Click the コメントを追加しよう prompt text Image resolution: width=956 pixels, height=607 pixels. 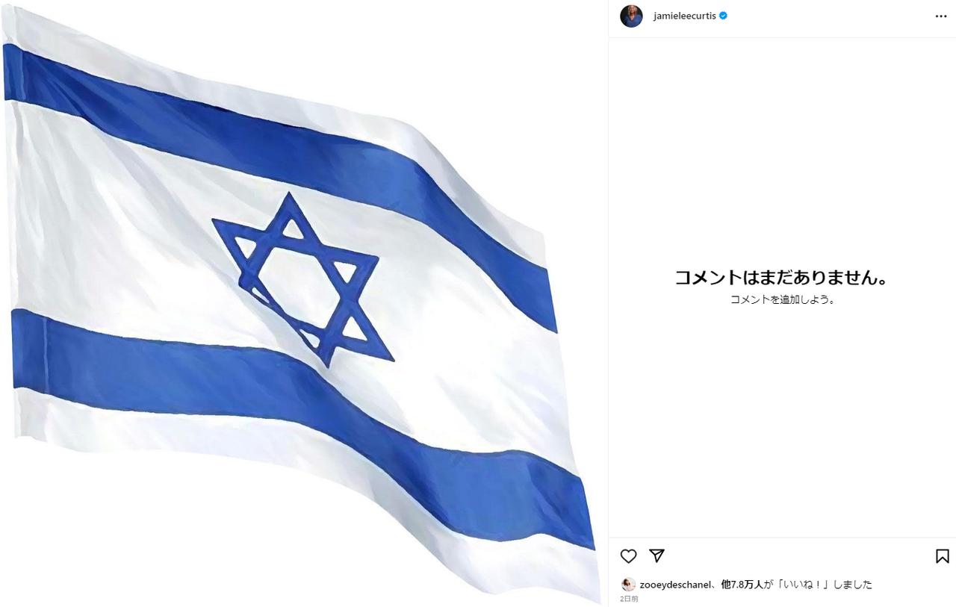click(782, 299)
